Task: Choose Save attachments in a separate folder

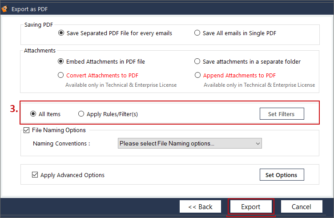Action: 197,61
